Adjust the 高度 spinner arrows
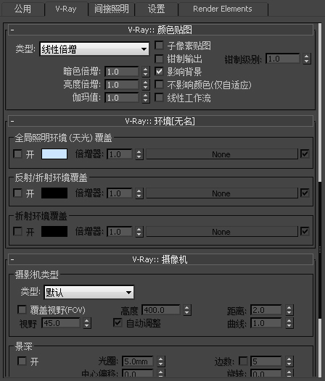 187,310
